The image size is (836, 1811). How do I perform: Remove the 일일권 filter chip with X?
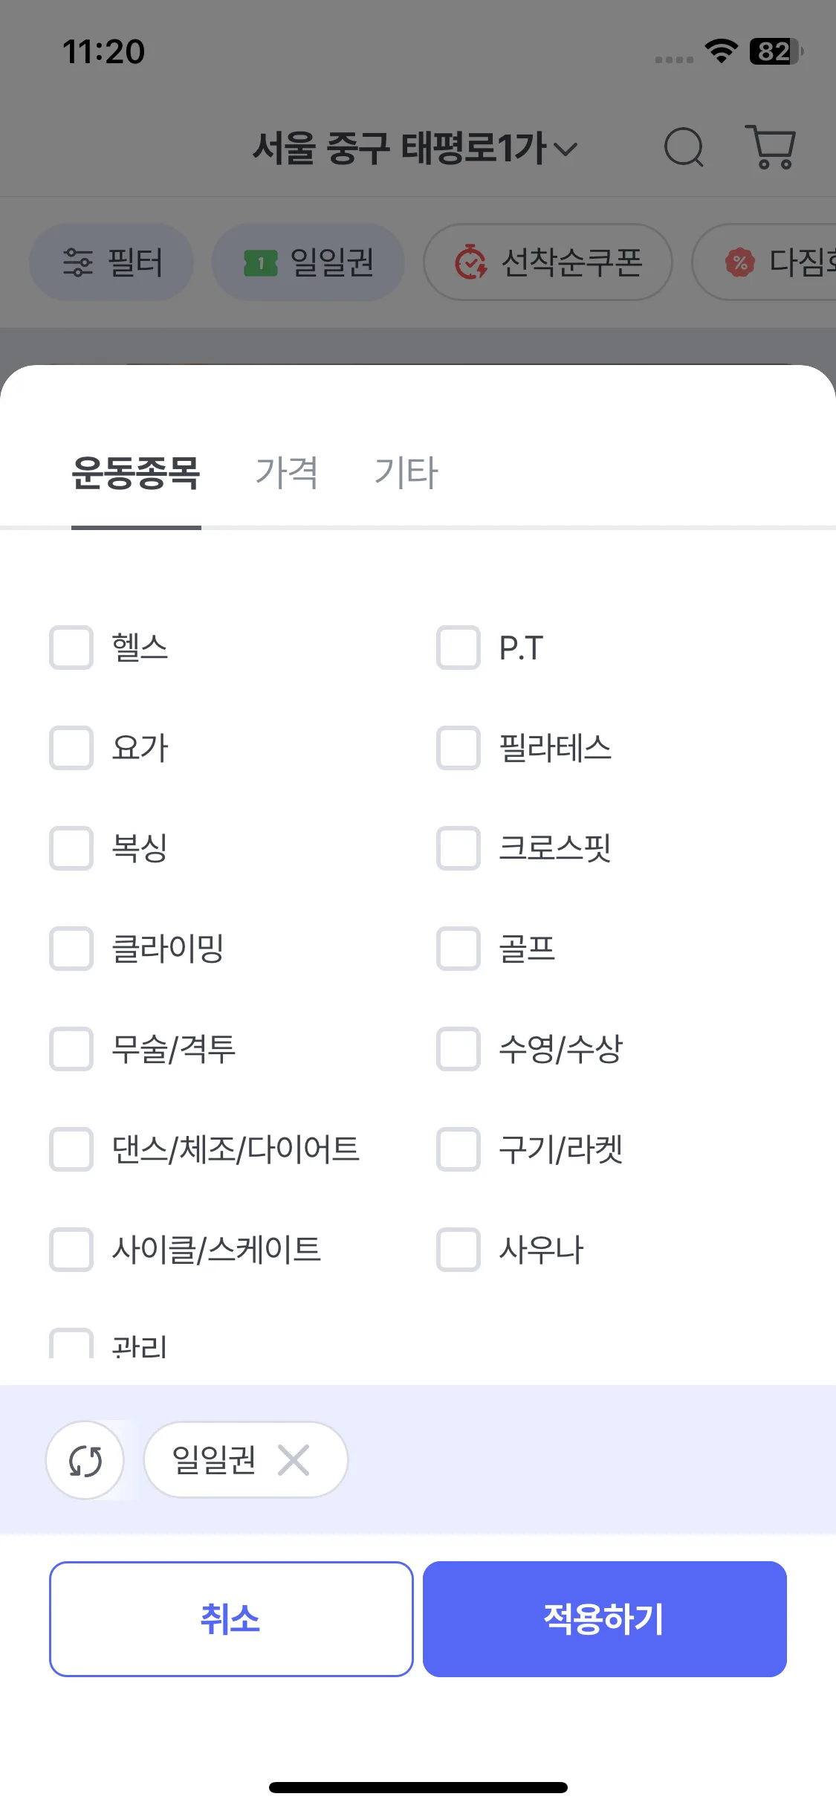294,1460
